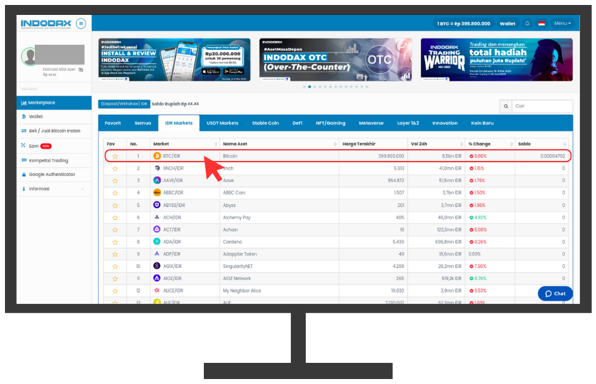Favorite ABBC/IDR with its star
The image size is (596, 384).
click(x=115, y=193)
